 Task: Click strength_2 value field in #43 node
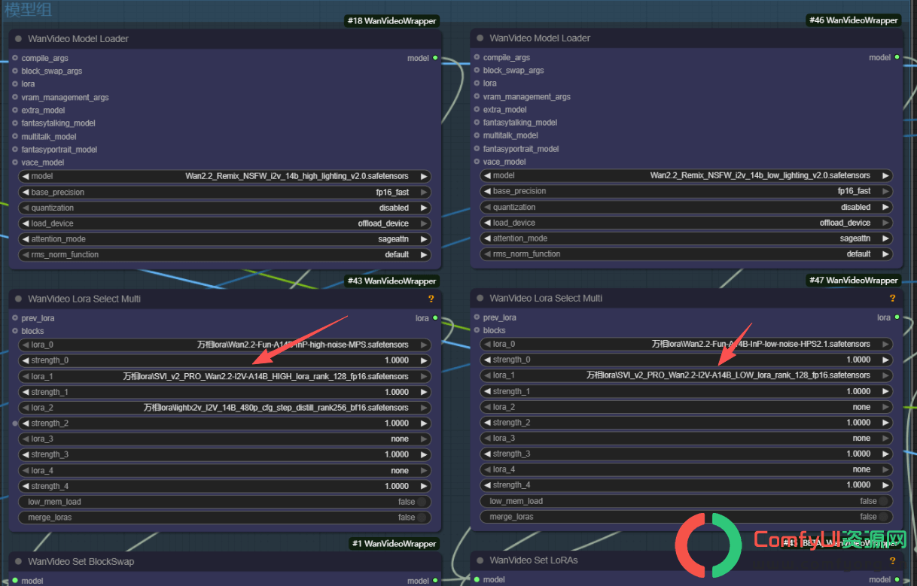tap(225, 424)
